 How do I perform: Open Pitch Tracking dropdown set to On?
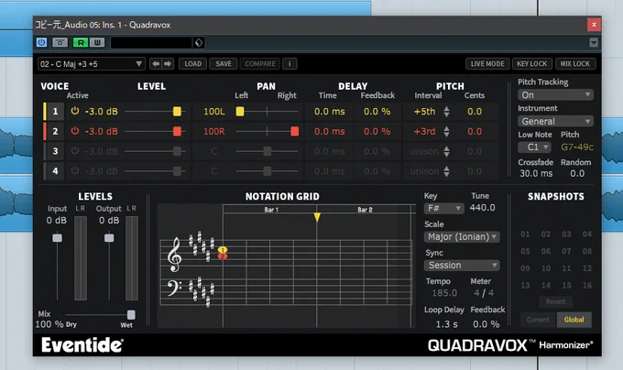pyautogui.click(x=555, y=95)
